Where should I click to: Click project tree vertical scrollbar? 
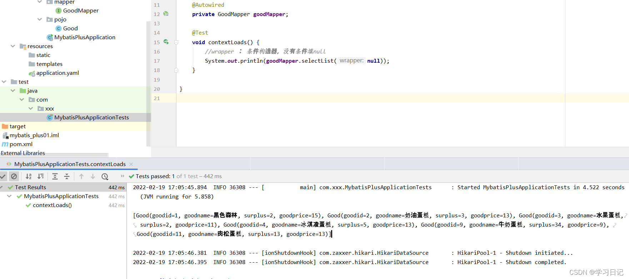148,84
